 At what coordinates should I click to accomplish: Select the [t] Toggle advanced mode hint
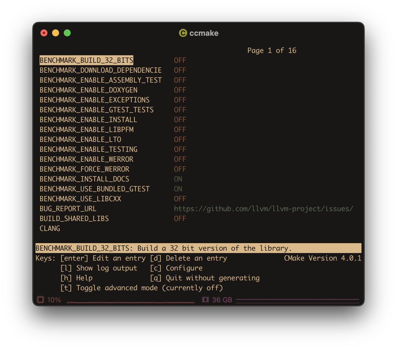141,288
